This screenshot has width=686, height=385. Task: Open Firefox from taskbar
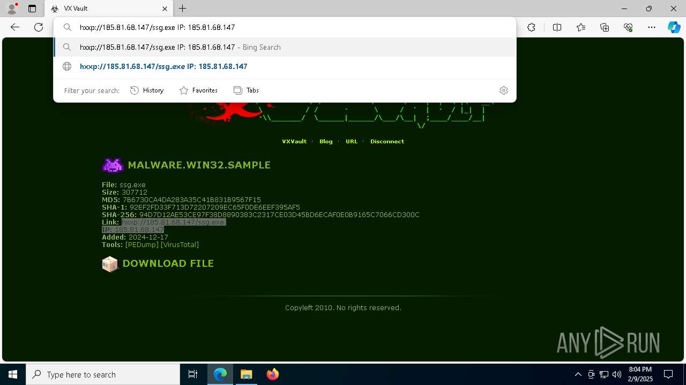273,374
